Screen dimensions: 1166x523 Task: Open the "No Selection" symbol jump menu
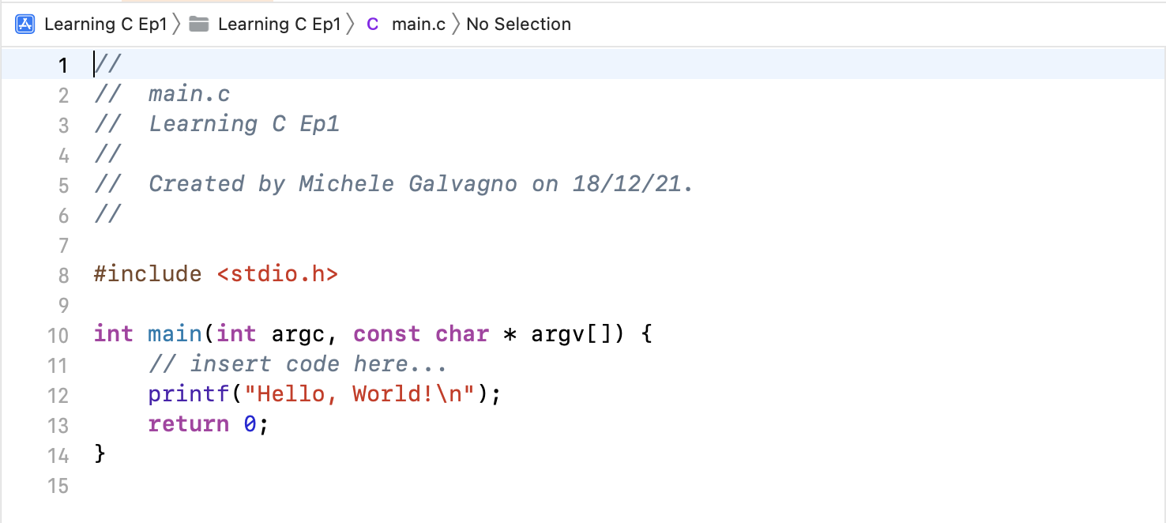tap(518, 24)
